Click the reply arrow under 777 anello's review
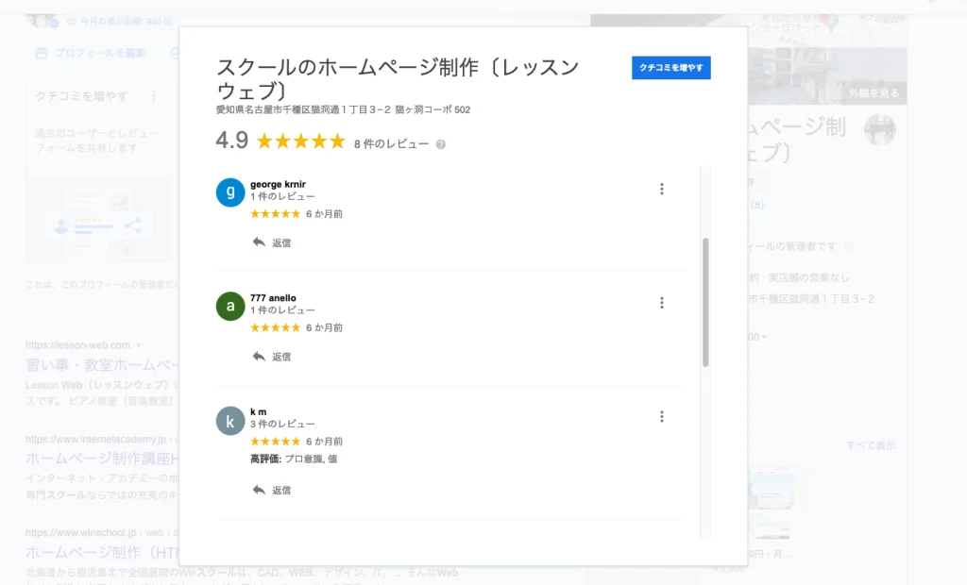 (260, 357)
